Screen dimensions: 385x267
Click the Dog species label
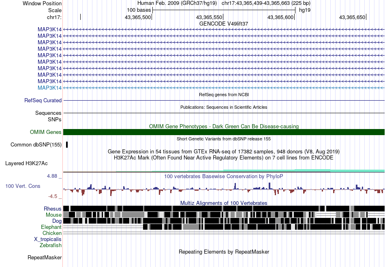click(57, 221)
